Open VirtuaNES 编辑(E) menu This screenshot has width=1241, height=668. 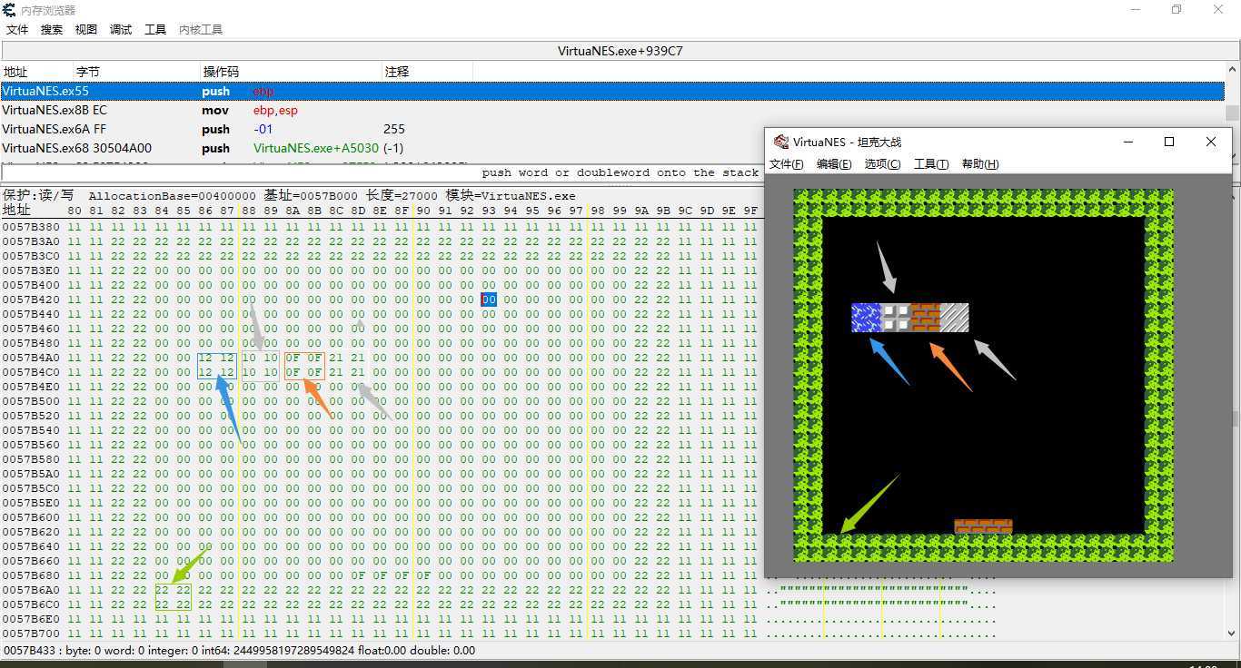click(x=834, y=164)
